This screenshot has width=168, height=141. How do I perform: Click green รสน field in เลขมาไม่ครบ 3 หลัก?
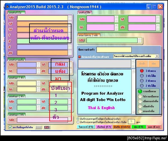(x=112, y=40)
